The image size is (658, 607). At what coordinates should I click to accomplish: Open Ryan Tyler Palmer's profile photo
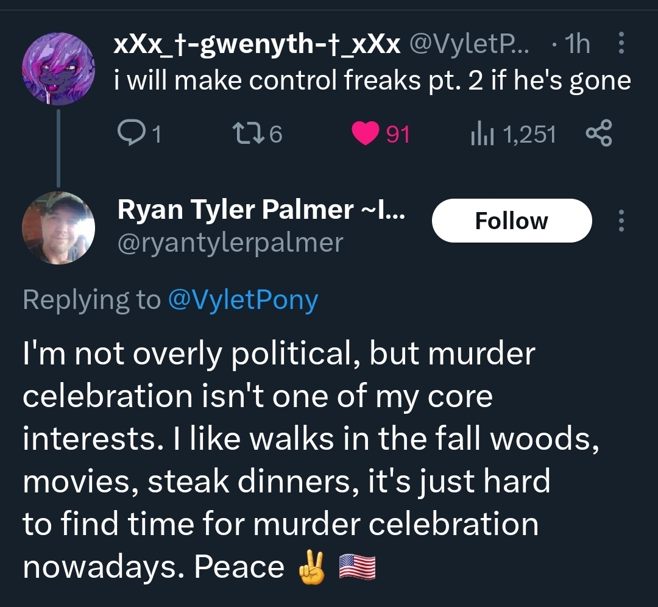tap(58, 227)
